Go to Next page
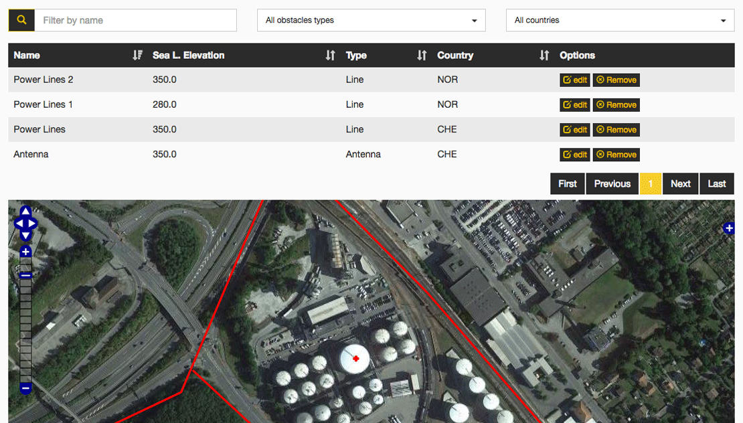Viewport: 743px width, 423px height. point(681,184)
